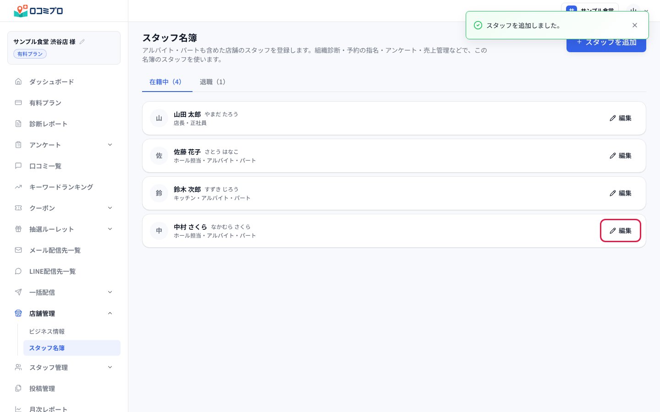Dismiss the スタッフを追加しました notification
Viewport: 660px width, 412px height.
635,25
